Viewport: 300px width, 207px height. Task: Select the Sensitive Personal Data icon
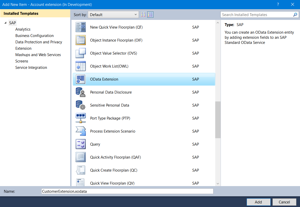pyautogui.click(x=81, y=105)
